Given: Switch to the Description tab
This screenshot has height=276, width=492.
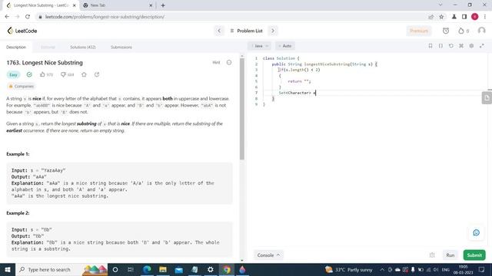Looking at the screenshot, I should click(x=16, y=48).
